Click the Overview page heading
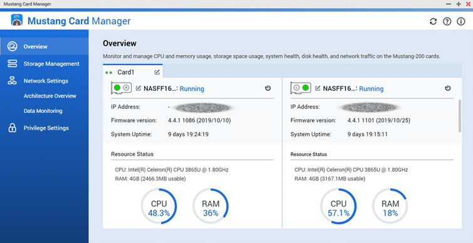The height and width of the screenshot is (243, 473). tap(120, 43)
